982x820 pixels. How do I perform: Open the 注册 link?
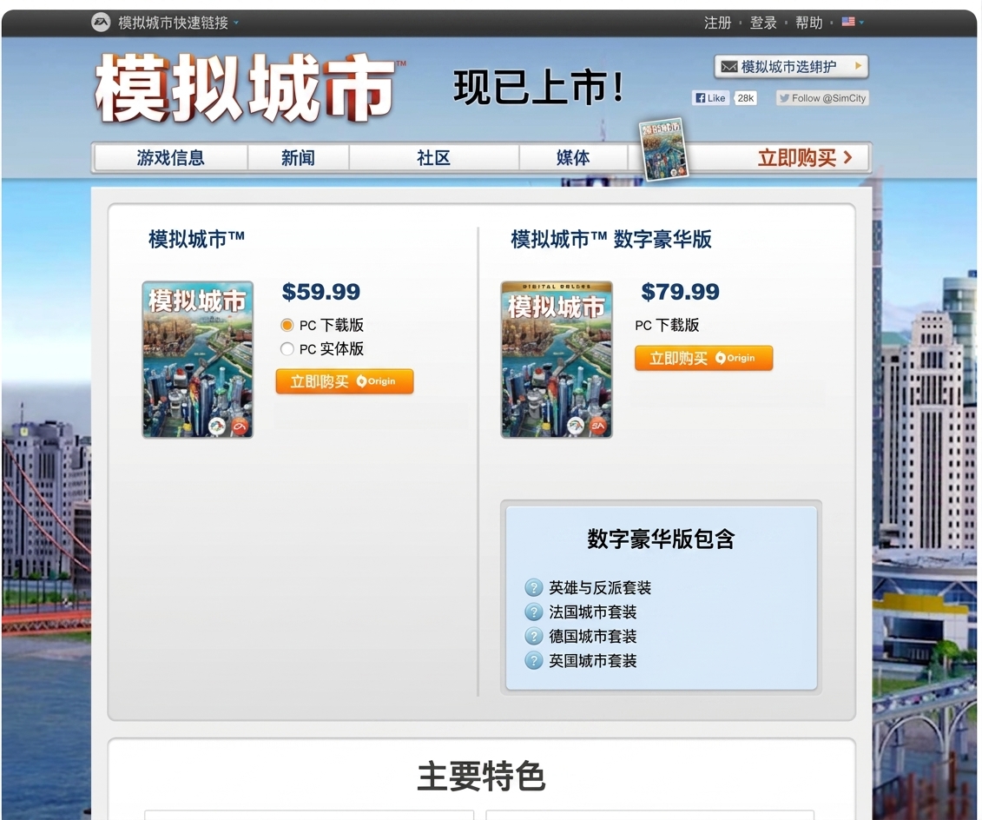click(717, 23)
